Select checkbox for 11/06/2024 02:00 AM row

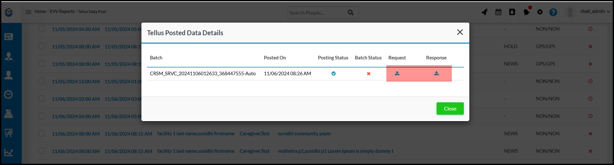(42, 98)
